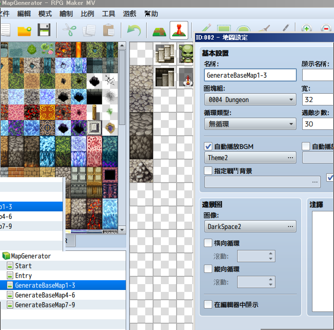This screenshot has height=330, width=334.
Task: Select the Shadow Pen tool
Action: (286, 28)
